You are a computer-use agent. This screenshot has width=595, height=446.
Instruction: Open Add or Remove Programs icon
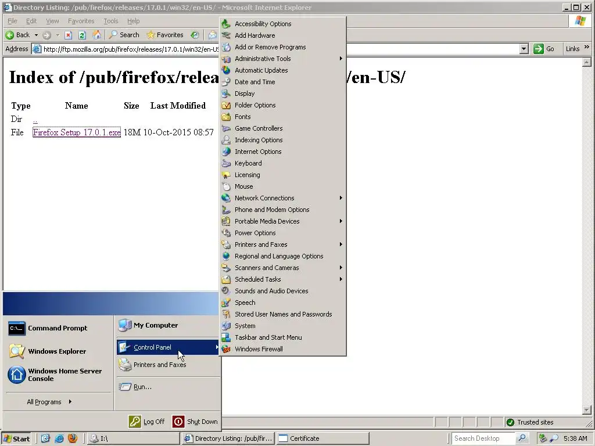pos(226,47)
